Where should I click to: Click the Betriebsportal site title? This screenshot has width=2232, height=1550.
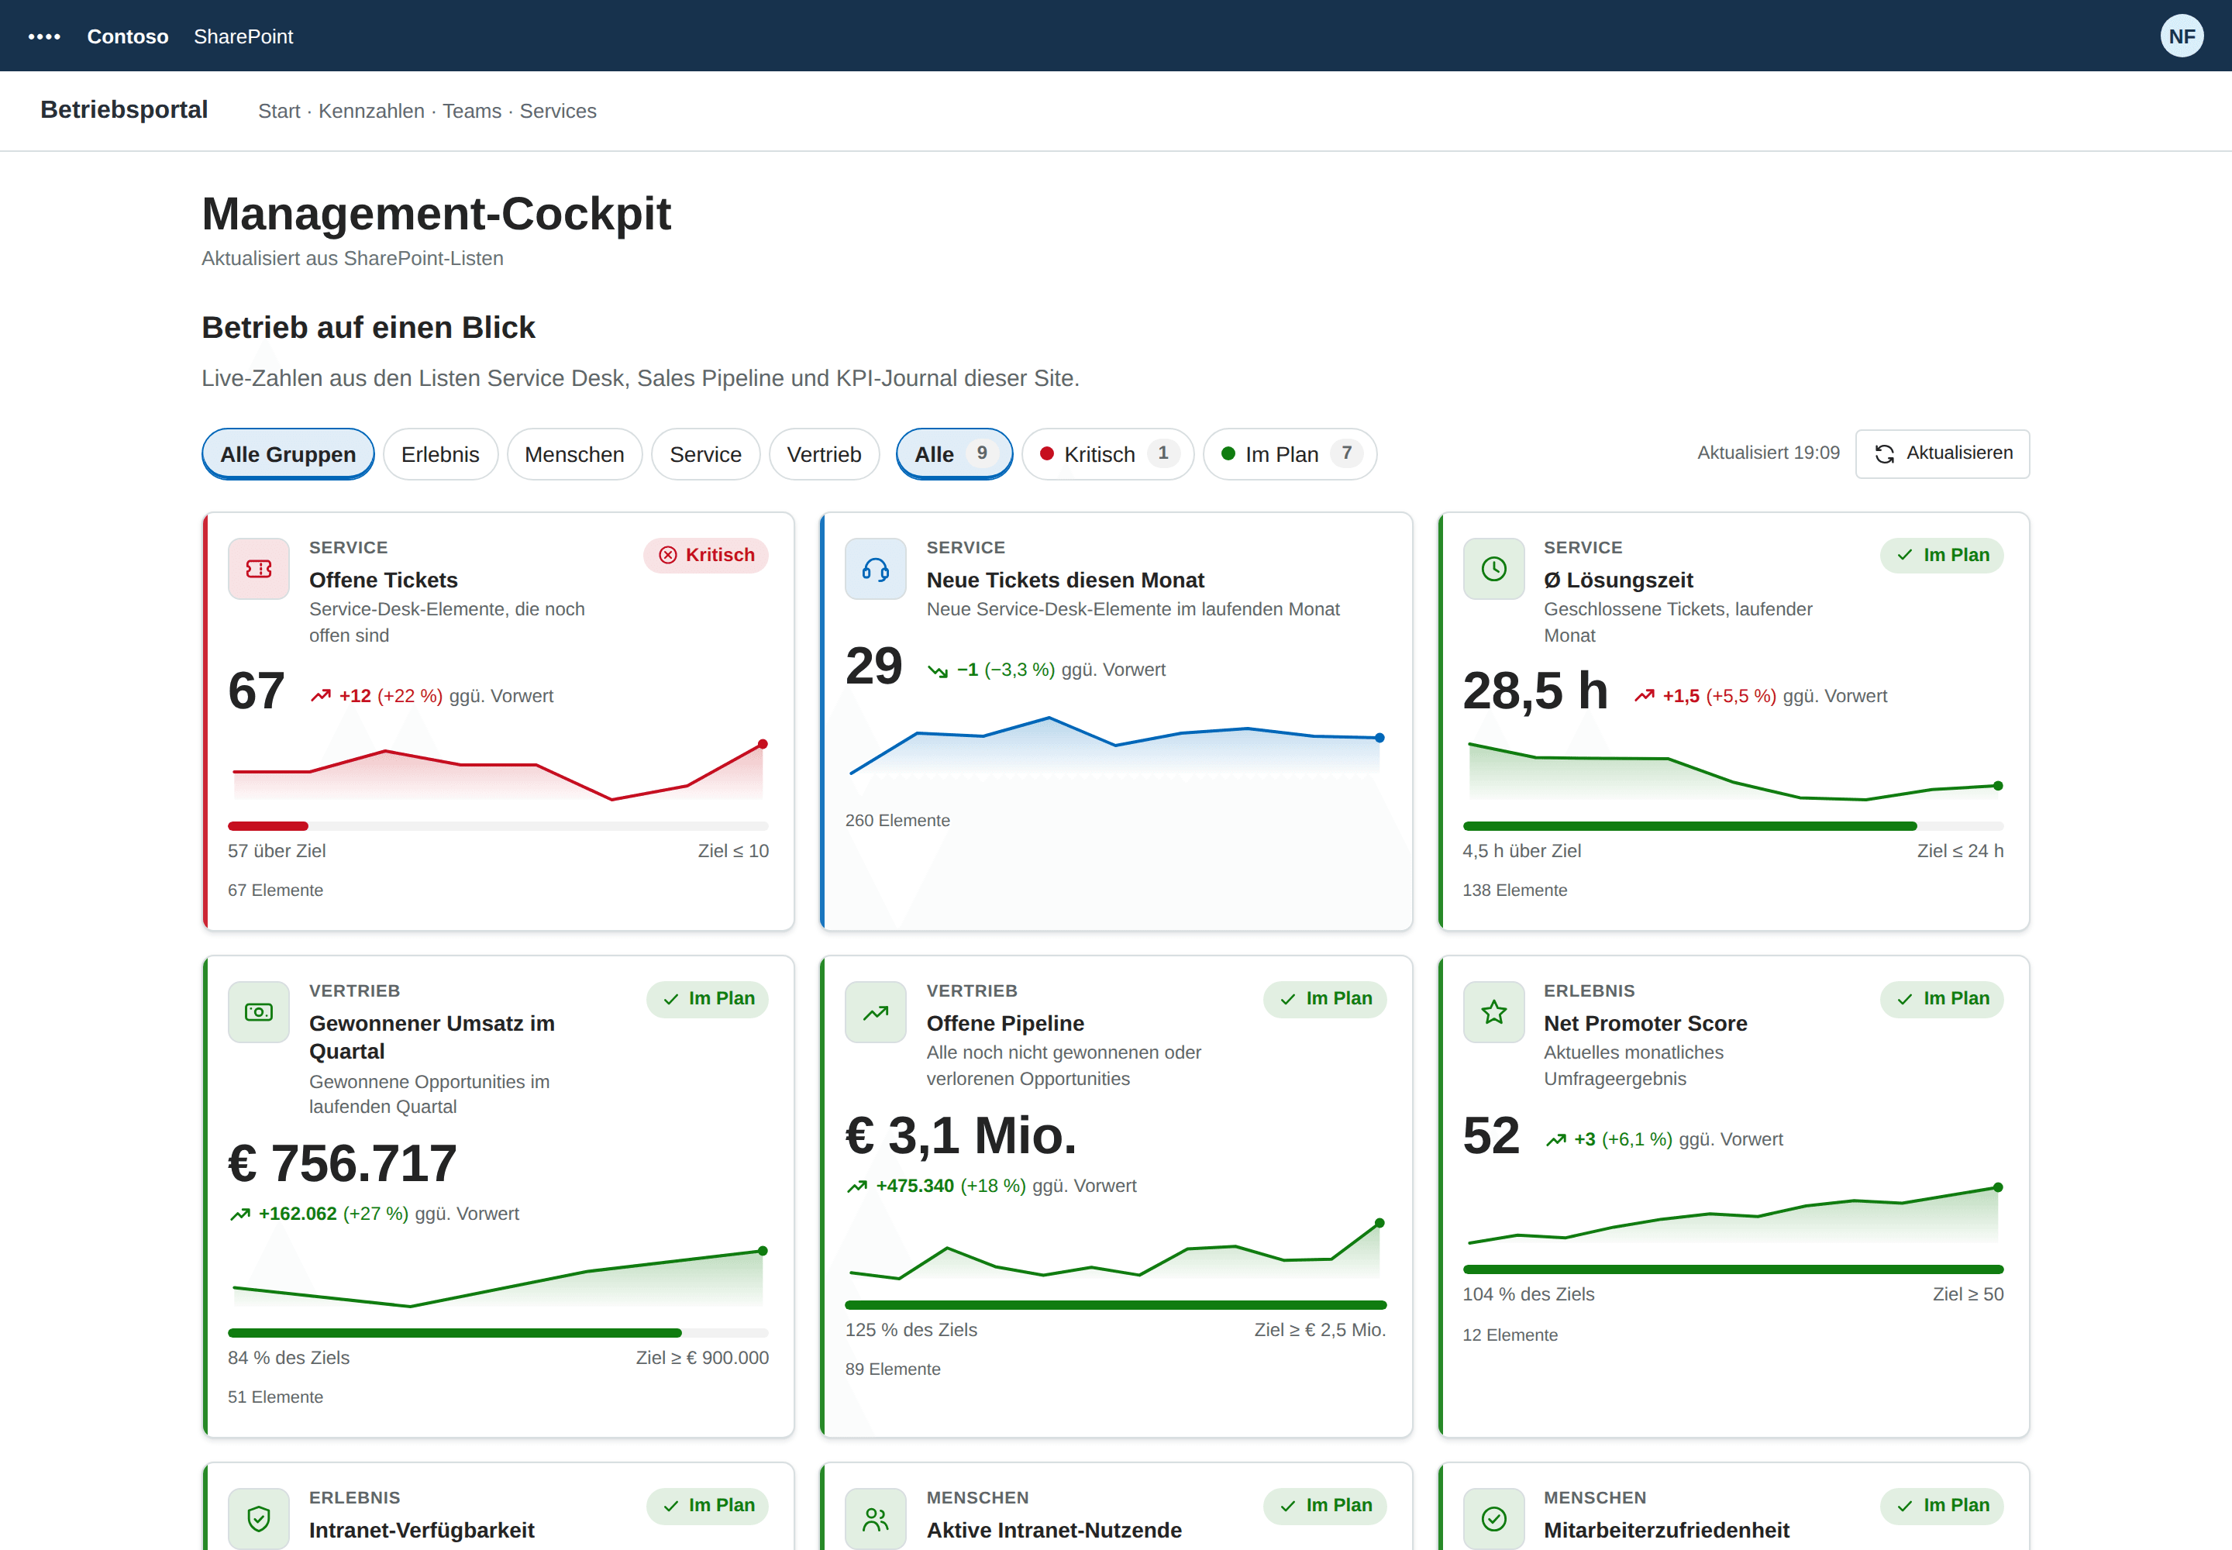pos(124,110)
